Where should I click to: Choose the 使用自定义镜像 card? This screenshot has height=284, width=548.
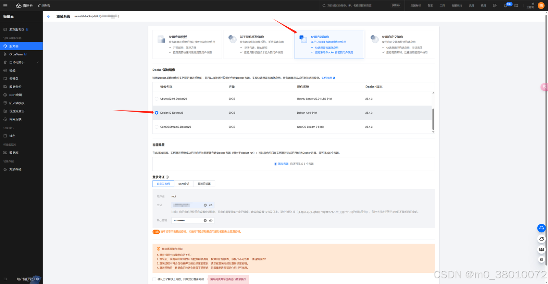400,44
